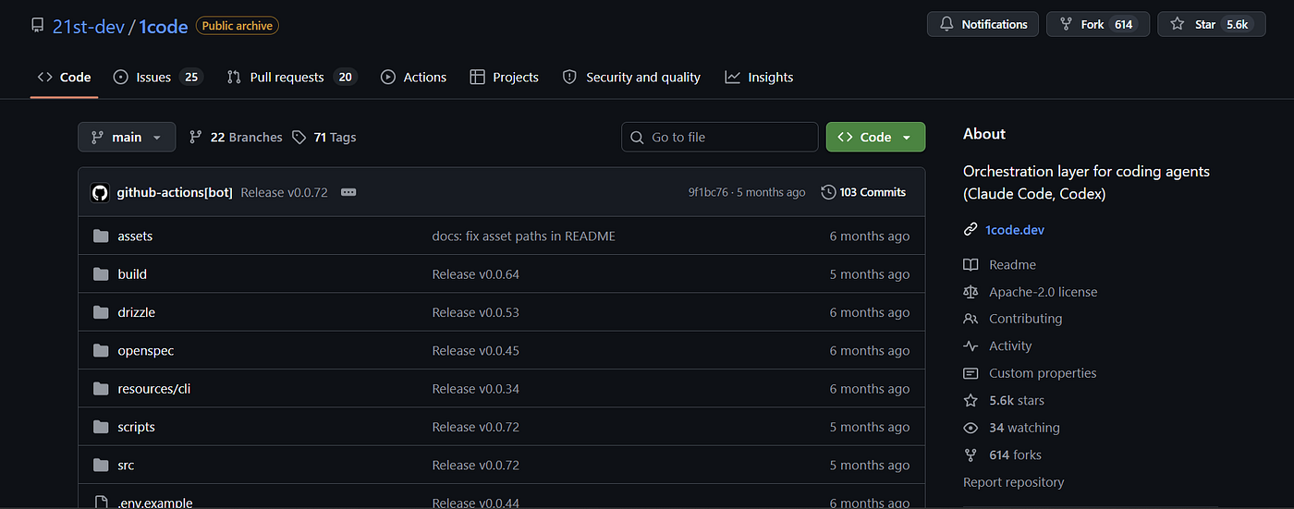Screen dimensions: 1294x509
Task: Open the scripts folder
Action: tap(136, 427)
